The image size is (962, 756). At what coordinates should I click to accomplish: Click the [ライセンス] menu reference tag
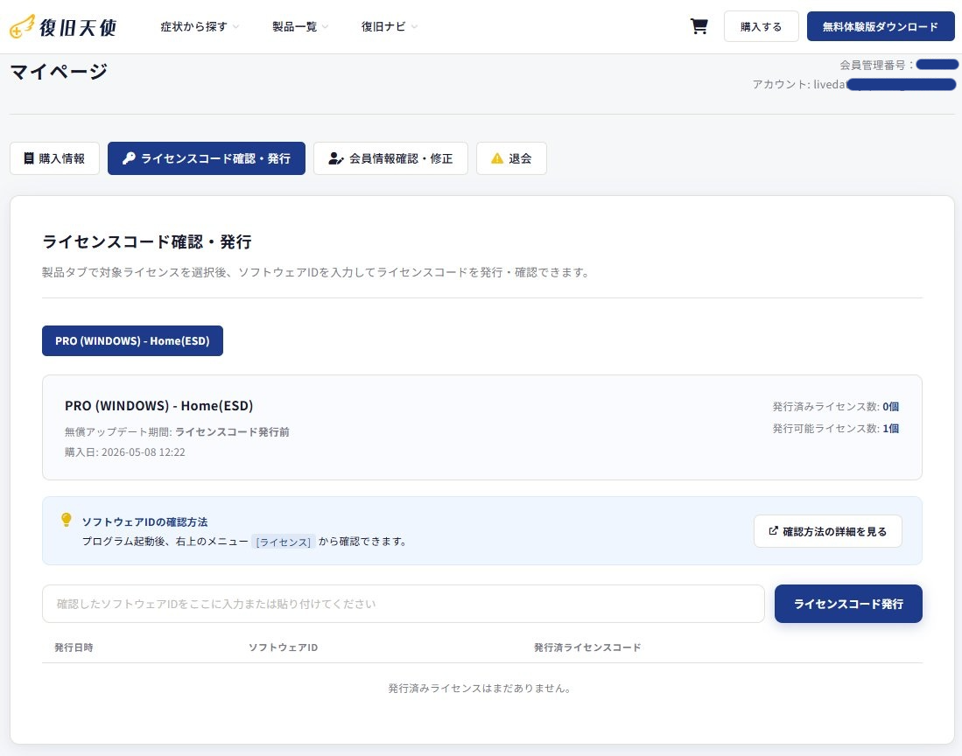click(283, 542)
